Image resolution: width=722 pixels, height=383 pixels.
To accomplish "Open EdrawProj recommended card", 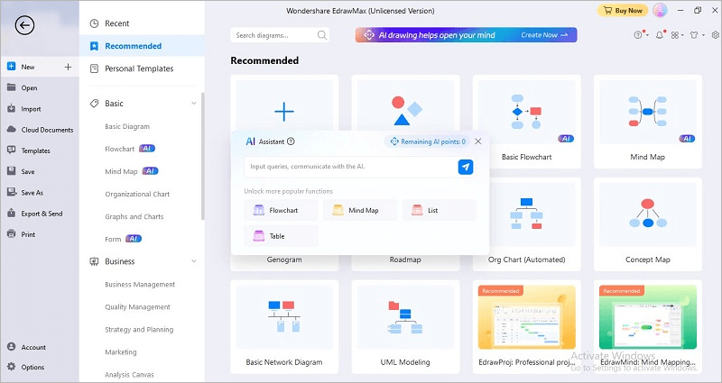I will 526,327.
